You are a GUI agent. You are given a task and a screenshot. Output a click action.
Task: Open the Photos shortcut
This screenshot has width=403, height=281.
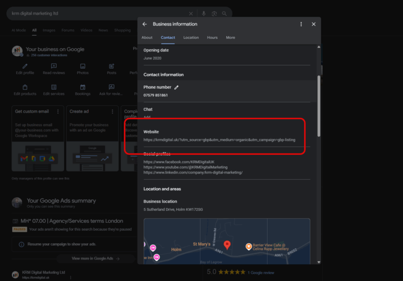point(82,67)
